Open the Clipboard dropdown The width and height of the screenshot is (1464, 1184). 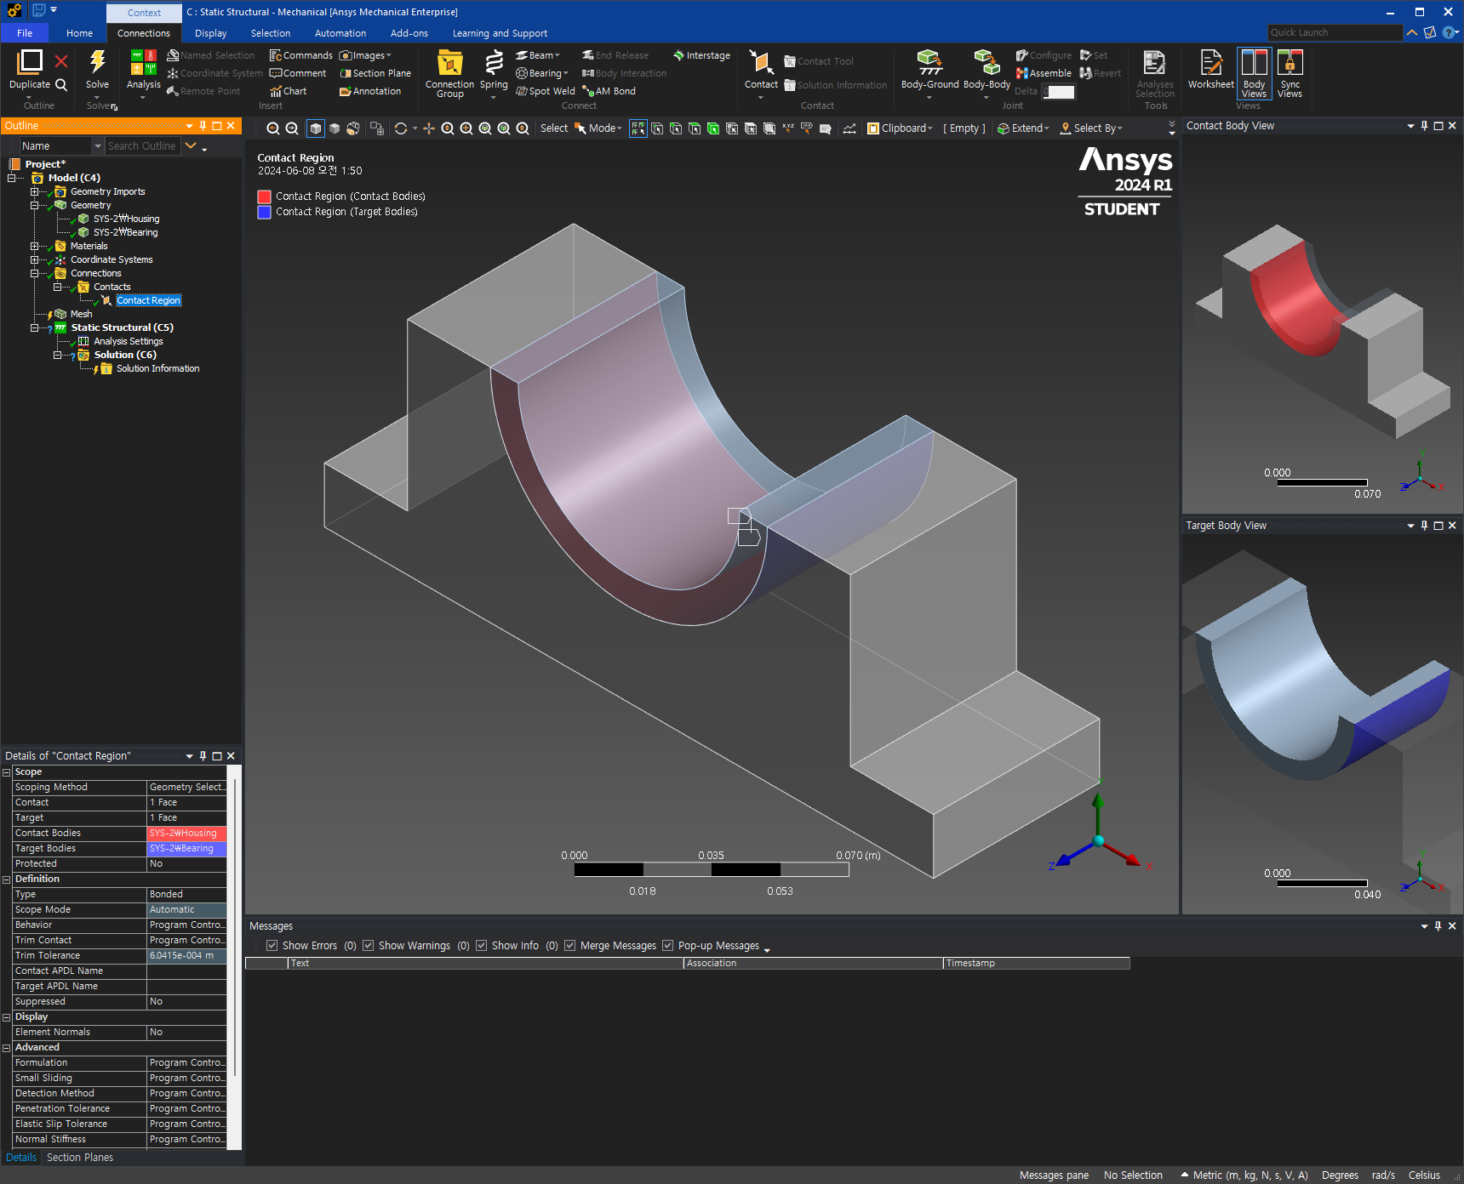tap(901, 128)
